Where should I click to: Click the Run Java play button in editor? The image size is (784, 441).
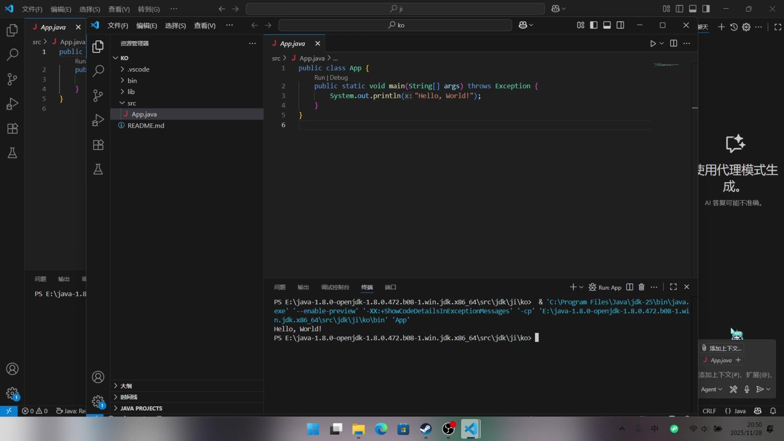point(653,43)
